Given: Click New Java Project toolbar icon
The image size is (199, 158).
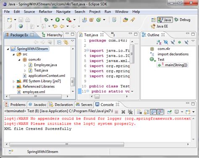Looking at the screenshot, I should click(x=84, y=20).
